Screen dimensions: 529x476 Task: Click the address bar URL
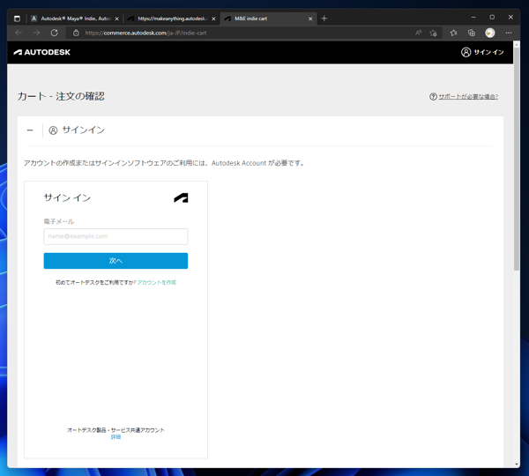[x=145, y=33]
